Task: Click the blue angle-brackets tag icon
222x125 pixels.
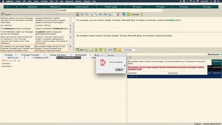Action: pos(110,50)
